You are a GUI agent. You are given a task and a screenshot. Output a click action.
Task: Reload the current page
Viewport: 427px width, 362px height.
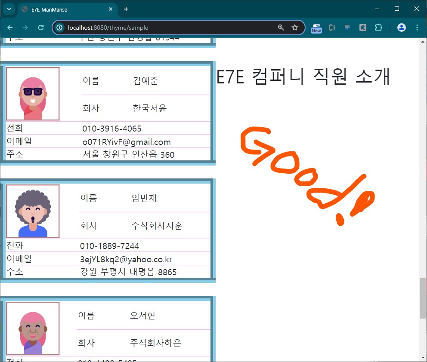41,28
